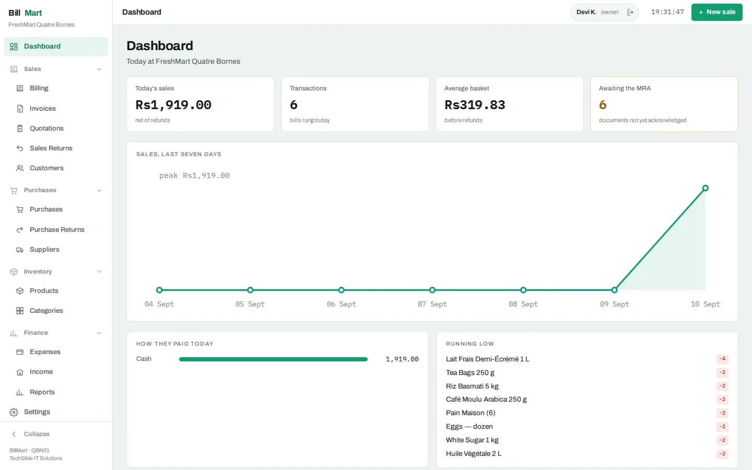Click the Awaiting the MRA card

(664, 104)
